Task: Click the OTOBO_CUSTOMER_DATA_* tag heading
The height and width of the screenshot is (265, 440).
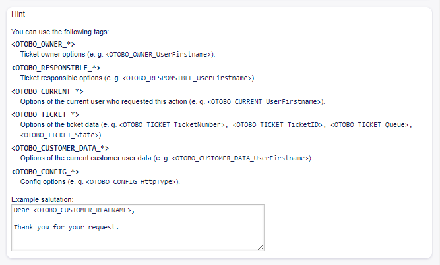Action: tap(60, 148)
